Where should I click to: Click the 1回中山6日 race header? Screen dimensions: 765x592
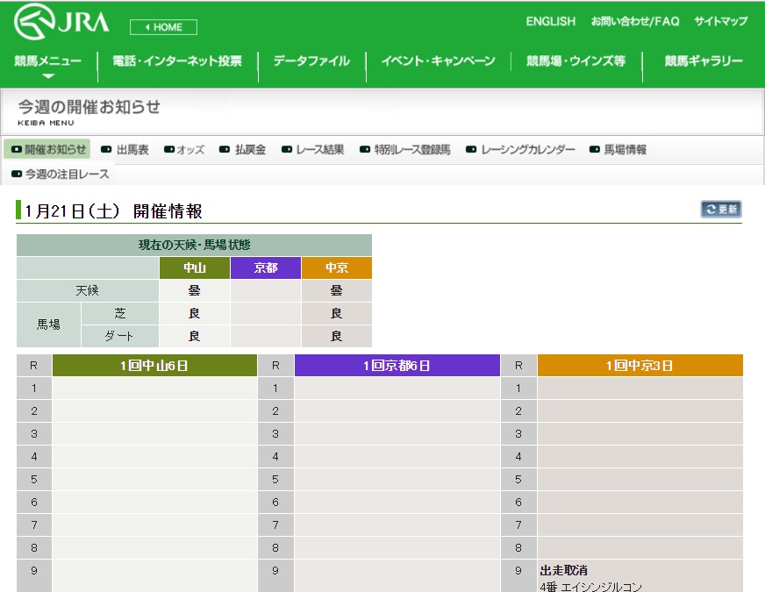[154, 365]
